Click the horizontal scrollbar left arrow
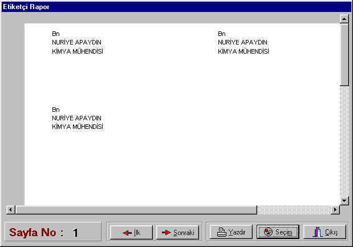The height and width of the screenshot is (247, 353). point(10,209)
